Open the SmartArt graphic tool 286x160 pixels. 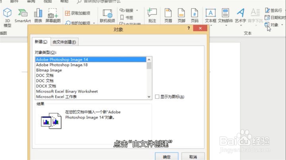pyautogui.click(x=23, y=16)
